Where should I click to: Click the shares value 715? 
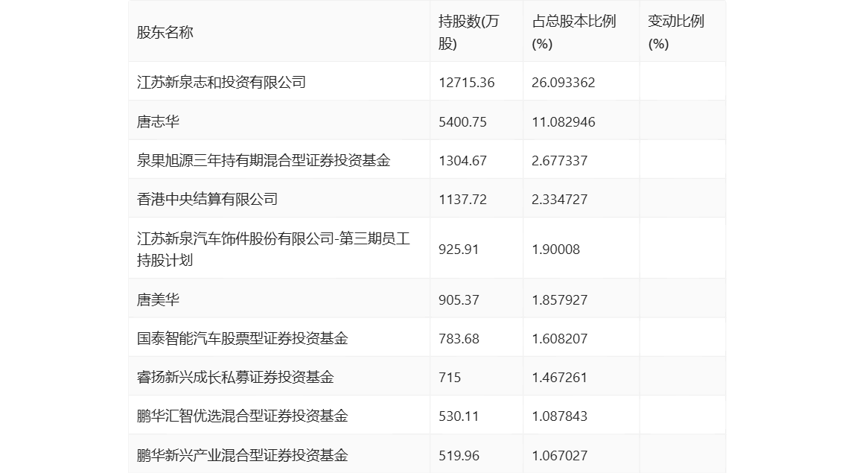[449, 378]
